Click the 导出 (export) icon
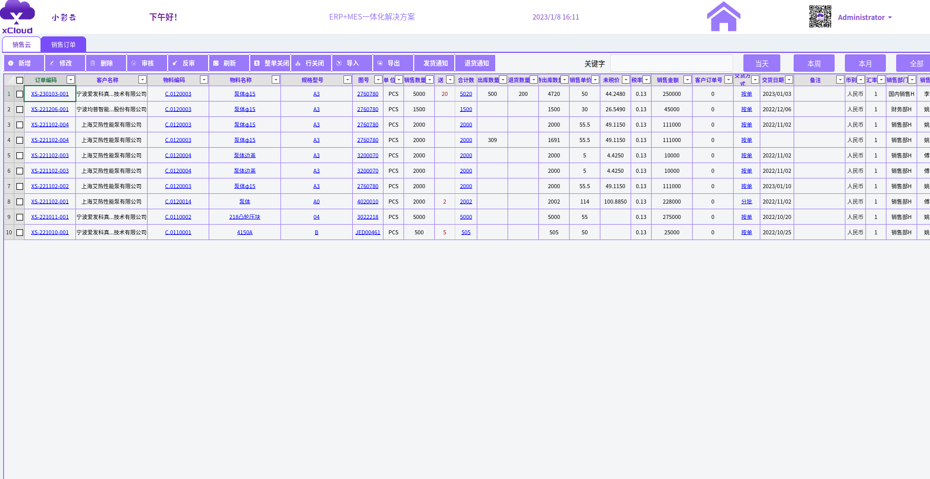Viewport: 930px width, 479px height. 380,63
